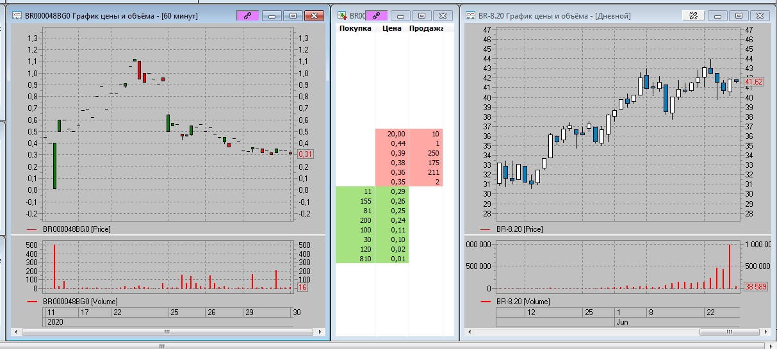Minimize the order book window
The height and width of the screenshot is (349, 777).
[400, 15]
